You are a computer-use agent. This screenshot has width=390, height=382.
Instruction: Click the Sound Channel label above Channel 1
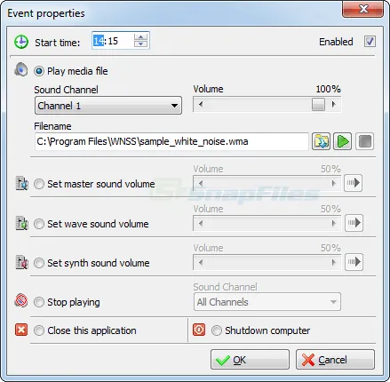click(x=66, y=90)
